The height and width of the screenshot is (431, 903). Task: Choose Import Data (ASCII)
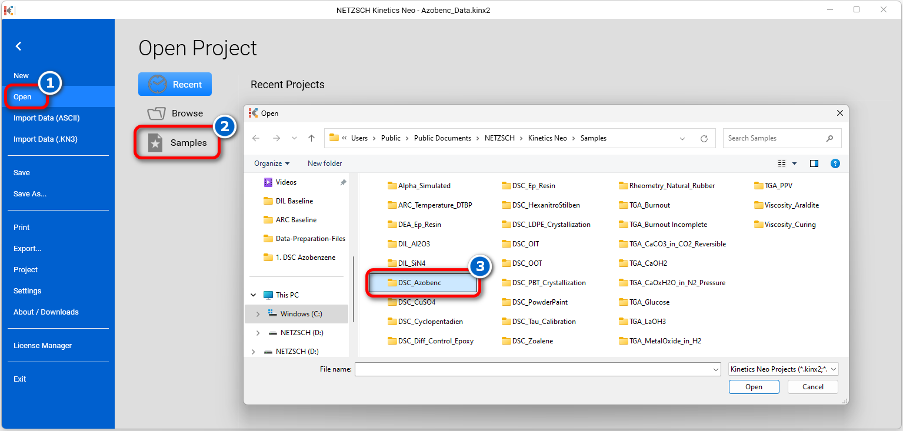tap(46, 118)
